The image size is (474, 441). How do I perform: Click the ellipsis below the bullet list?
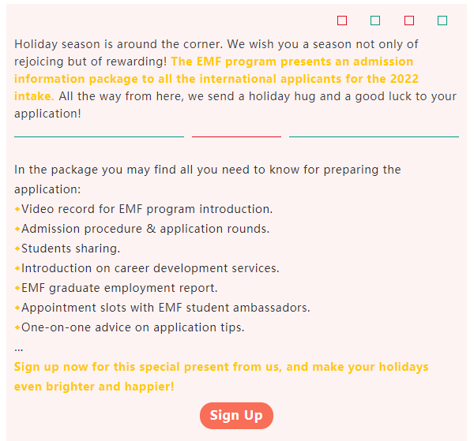[x=19, y=348]
